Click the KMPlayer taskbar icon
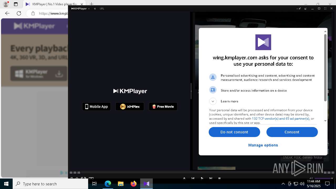The image size is (336, 189). point(146,184)
